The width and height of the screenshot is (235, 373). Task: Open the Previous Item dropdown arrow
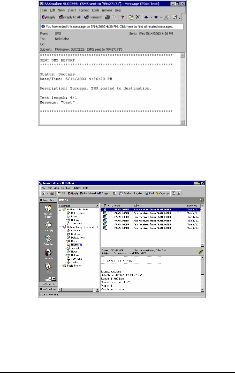tap(151, 17)
